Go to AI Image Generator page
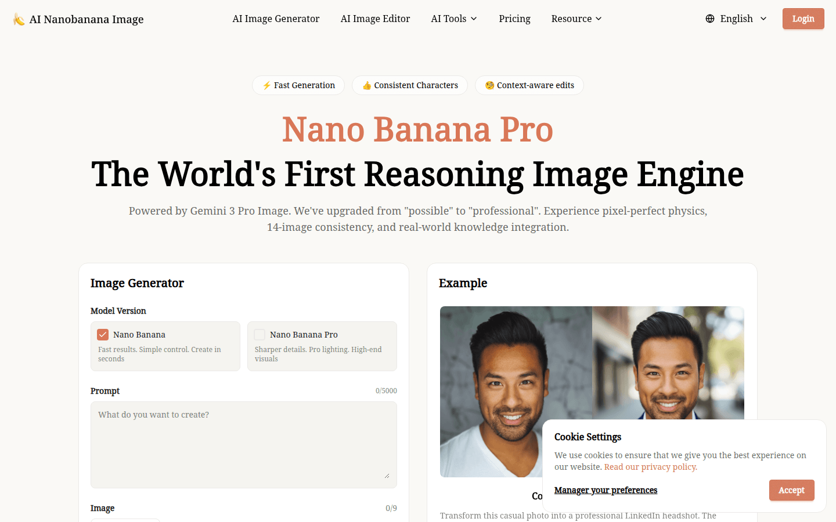Screen dimensions: 836x522 pos(276,19)
